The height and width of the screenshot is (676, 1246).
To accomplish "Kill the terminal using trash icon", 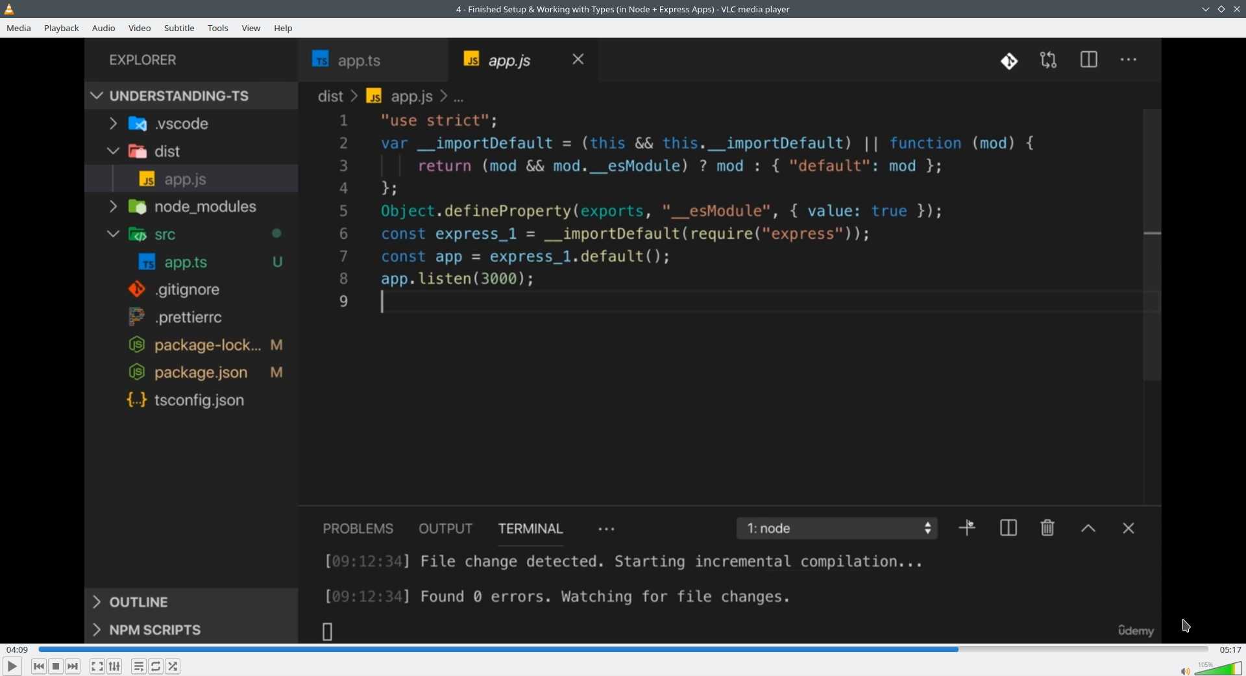I will click(1047, 527).
